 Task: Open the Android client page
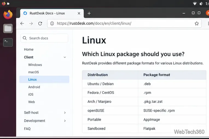(34, 87)
